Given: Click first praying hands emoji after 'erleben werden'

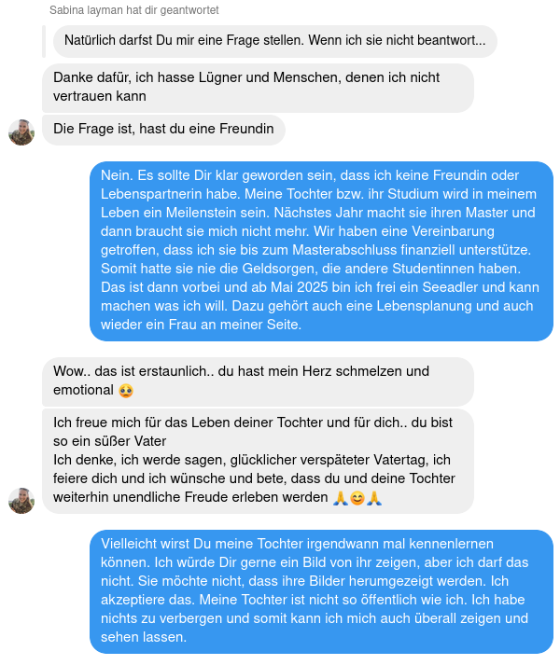Looking at the screenshot, I should point(340,497).
